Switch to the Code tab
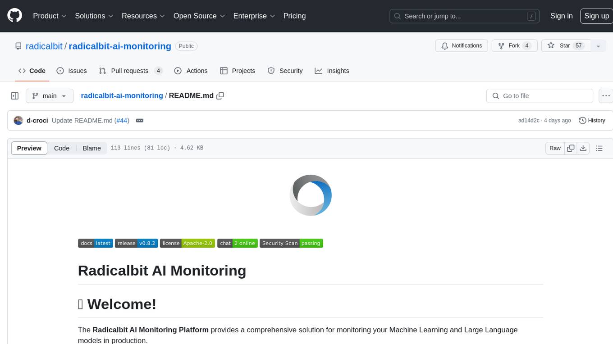Screen dimensions: 613x344 pyautogui.click(x=32, y=71)
